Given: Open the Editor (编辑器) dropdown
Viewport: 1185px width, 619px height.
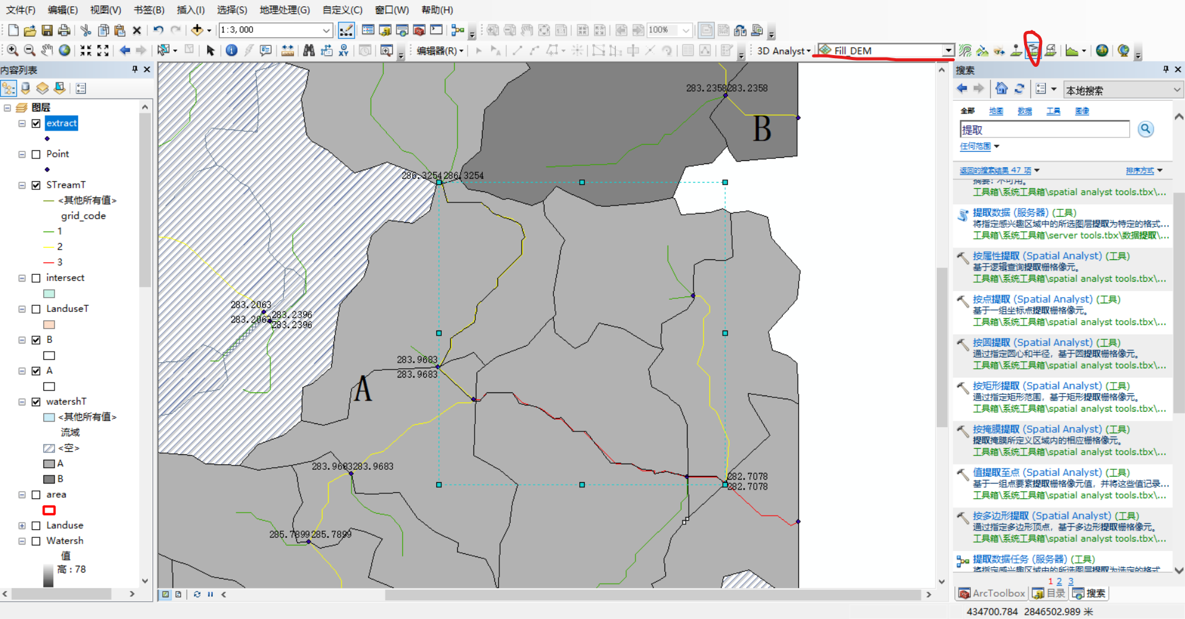Looking at the screenshot, I should [x=439, y=51].
